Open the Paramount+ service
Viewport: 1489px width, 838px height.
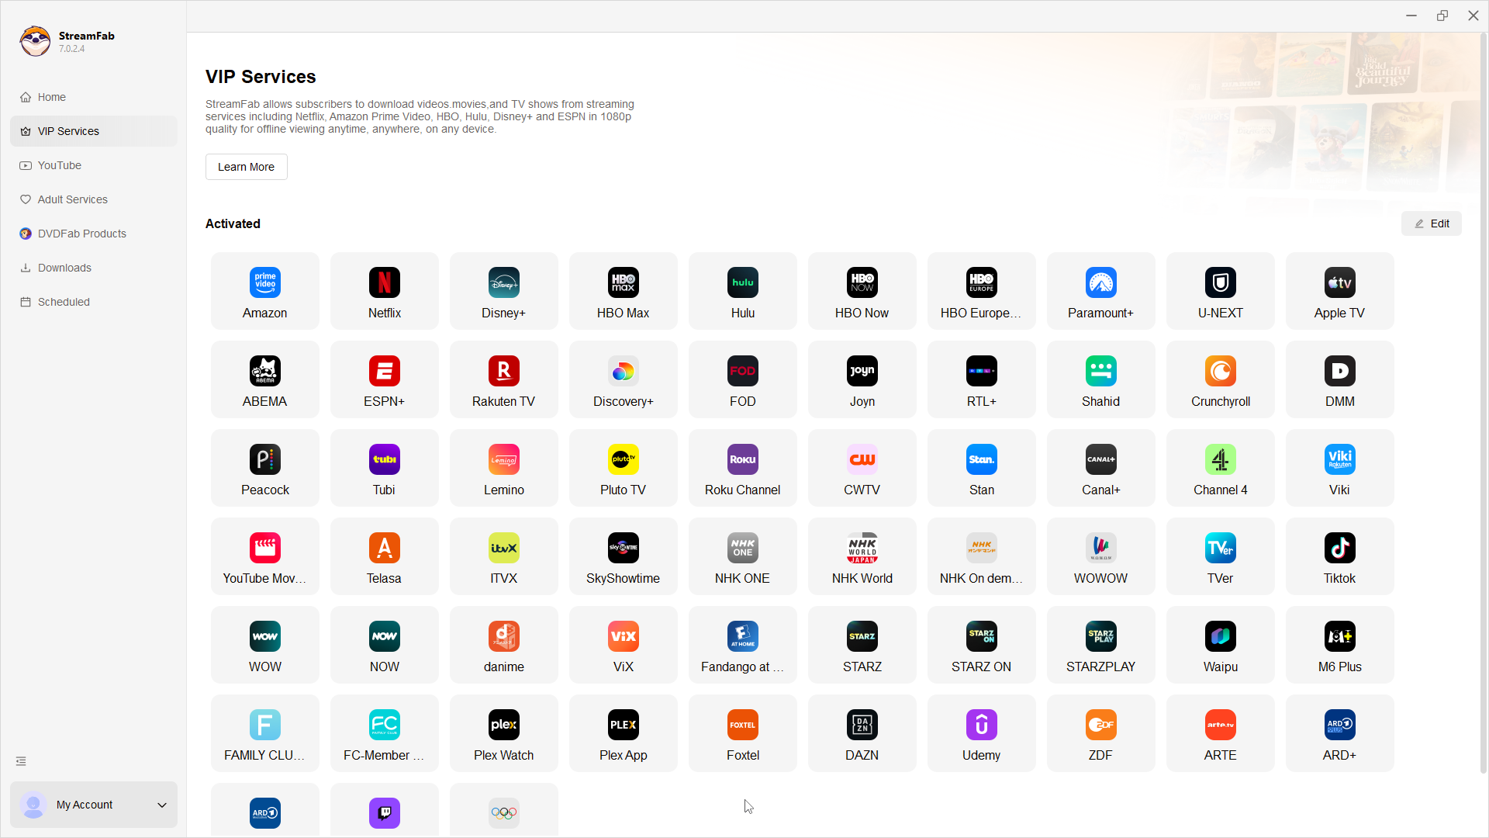(x=1101, y=291)
